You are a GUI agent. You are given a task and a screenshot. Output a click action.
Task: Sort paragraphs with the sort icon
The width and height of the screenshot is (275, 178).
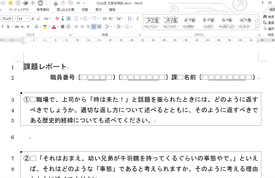[x=130, y=19]
